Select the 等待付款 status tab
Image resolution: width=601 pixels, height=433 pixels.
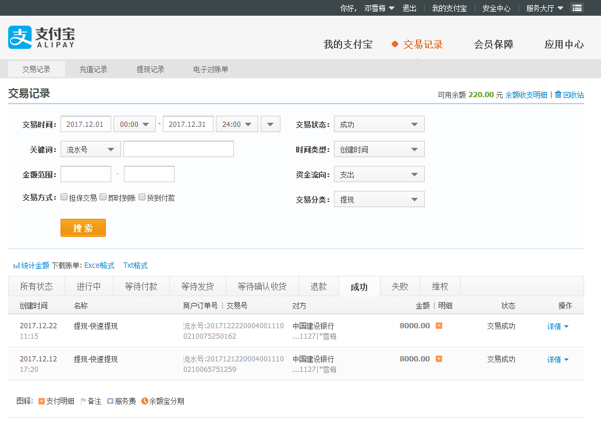[141, 286]
